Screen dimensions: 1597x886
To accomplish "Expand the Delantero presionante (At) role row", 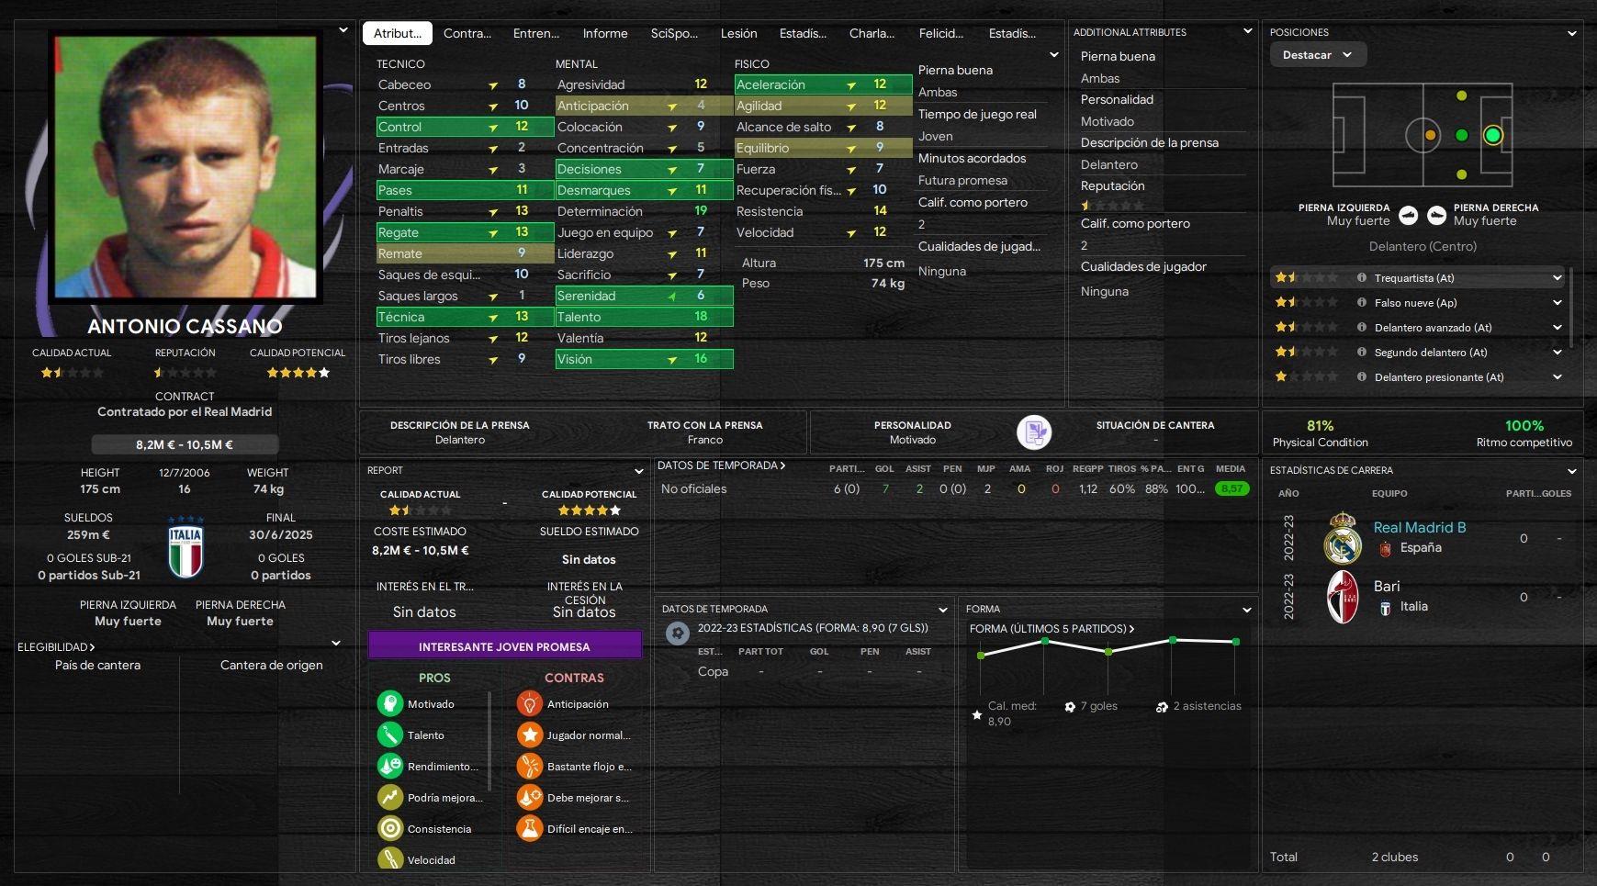I will [1558, 376].
